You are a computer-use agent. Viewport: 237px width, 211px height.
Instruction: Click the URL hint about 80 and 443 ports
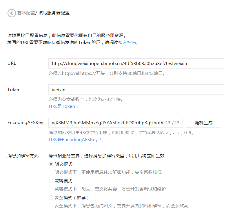point(107,73)
